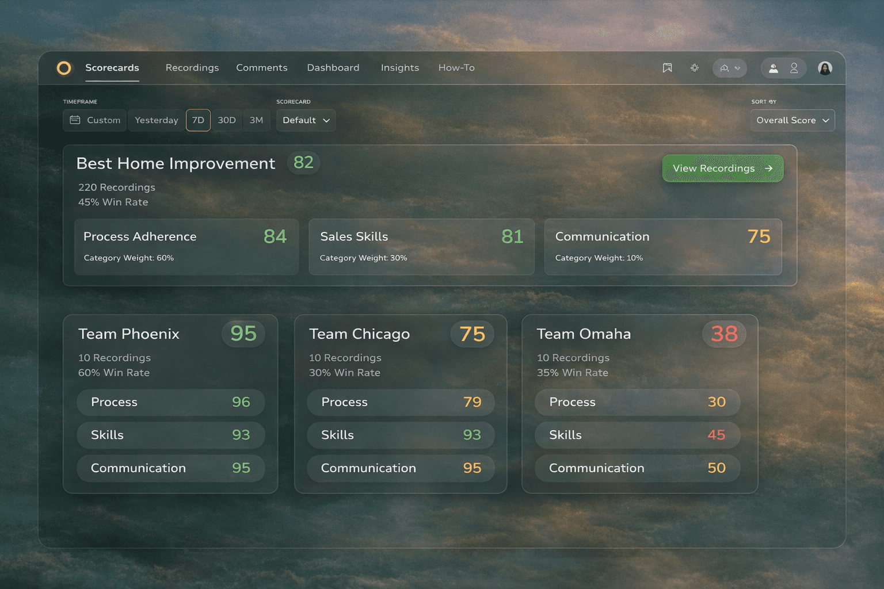The width and height of the screenshot is (884, 589).
Task: Click the outlined person icon in header
Action: [794, 68]
